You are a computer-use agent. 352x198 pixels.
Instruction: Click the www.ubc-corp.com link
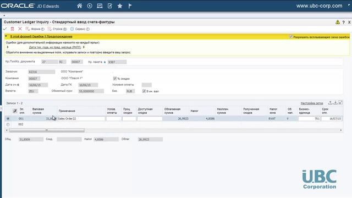point(319,6)
